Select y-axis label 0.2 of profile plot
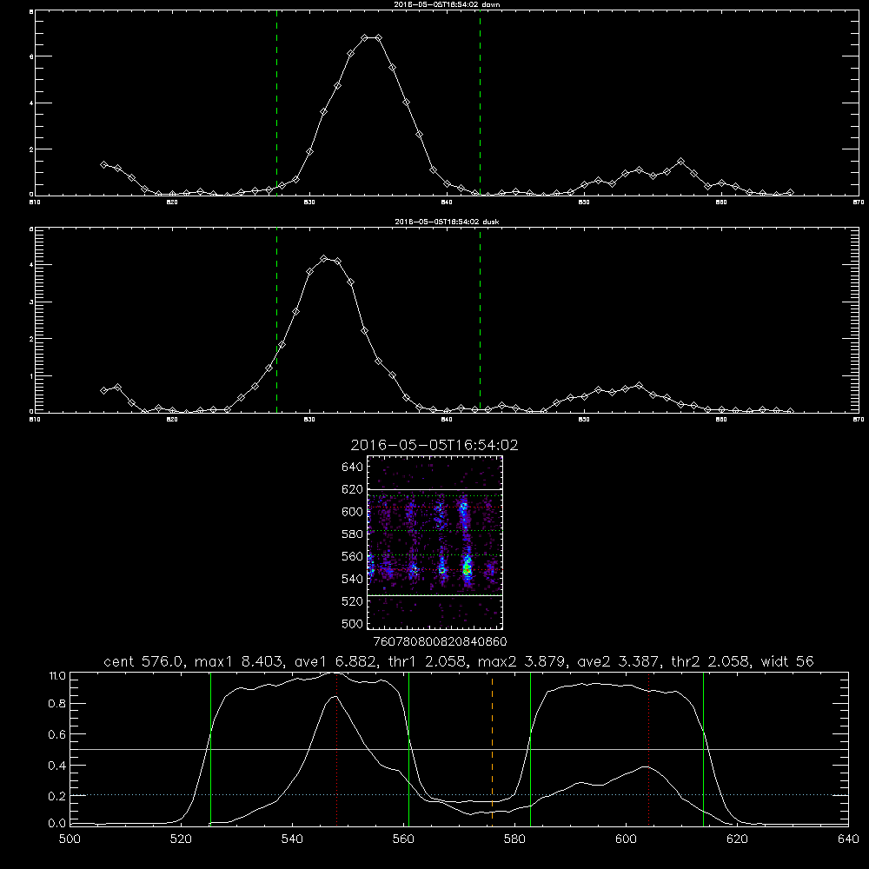This screenshot has width=869, height=869. [57, 796]
